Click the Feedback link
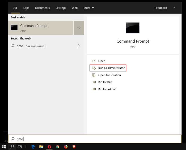Screen dimensions: 186x150 pos(161,8)
